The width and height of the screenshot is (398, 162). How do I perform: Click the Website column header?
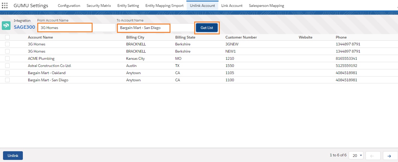click(x=305, y=37)
